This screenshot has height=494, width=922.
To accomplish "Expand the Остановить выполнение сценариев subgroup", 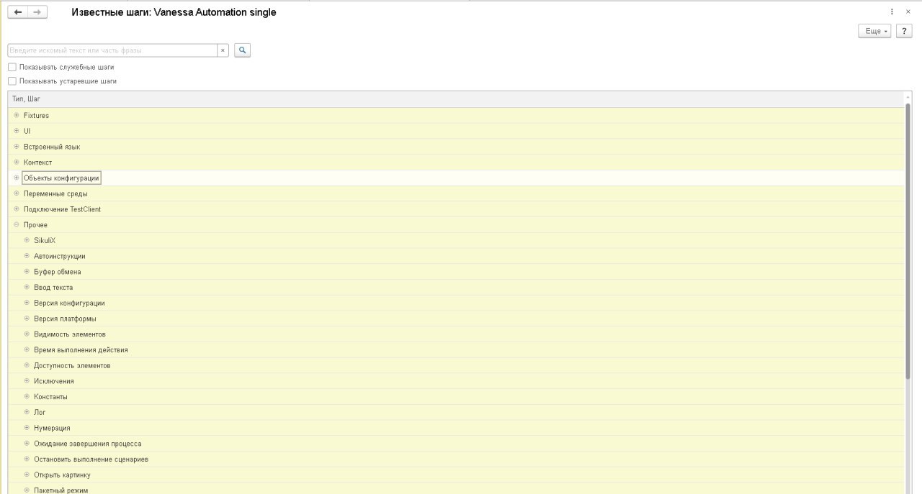I will tap(27, 459).
